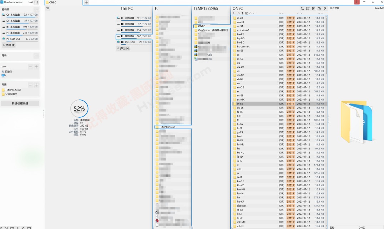Click the 52% disk usage circle
Image resolution: width=384 pixels, height=229 pixels.
79,108
